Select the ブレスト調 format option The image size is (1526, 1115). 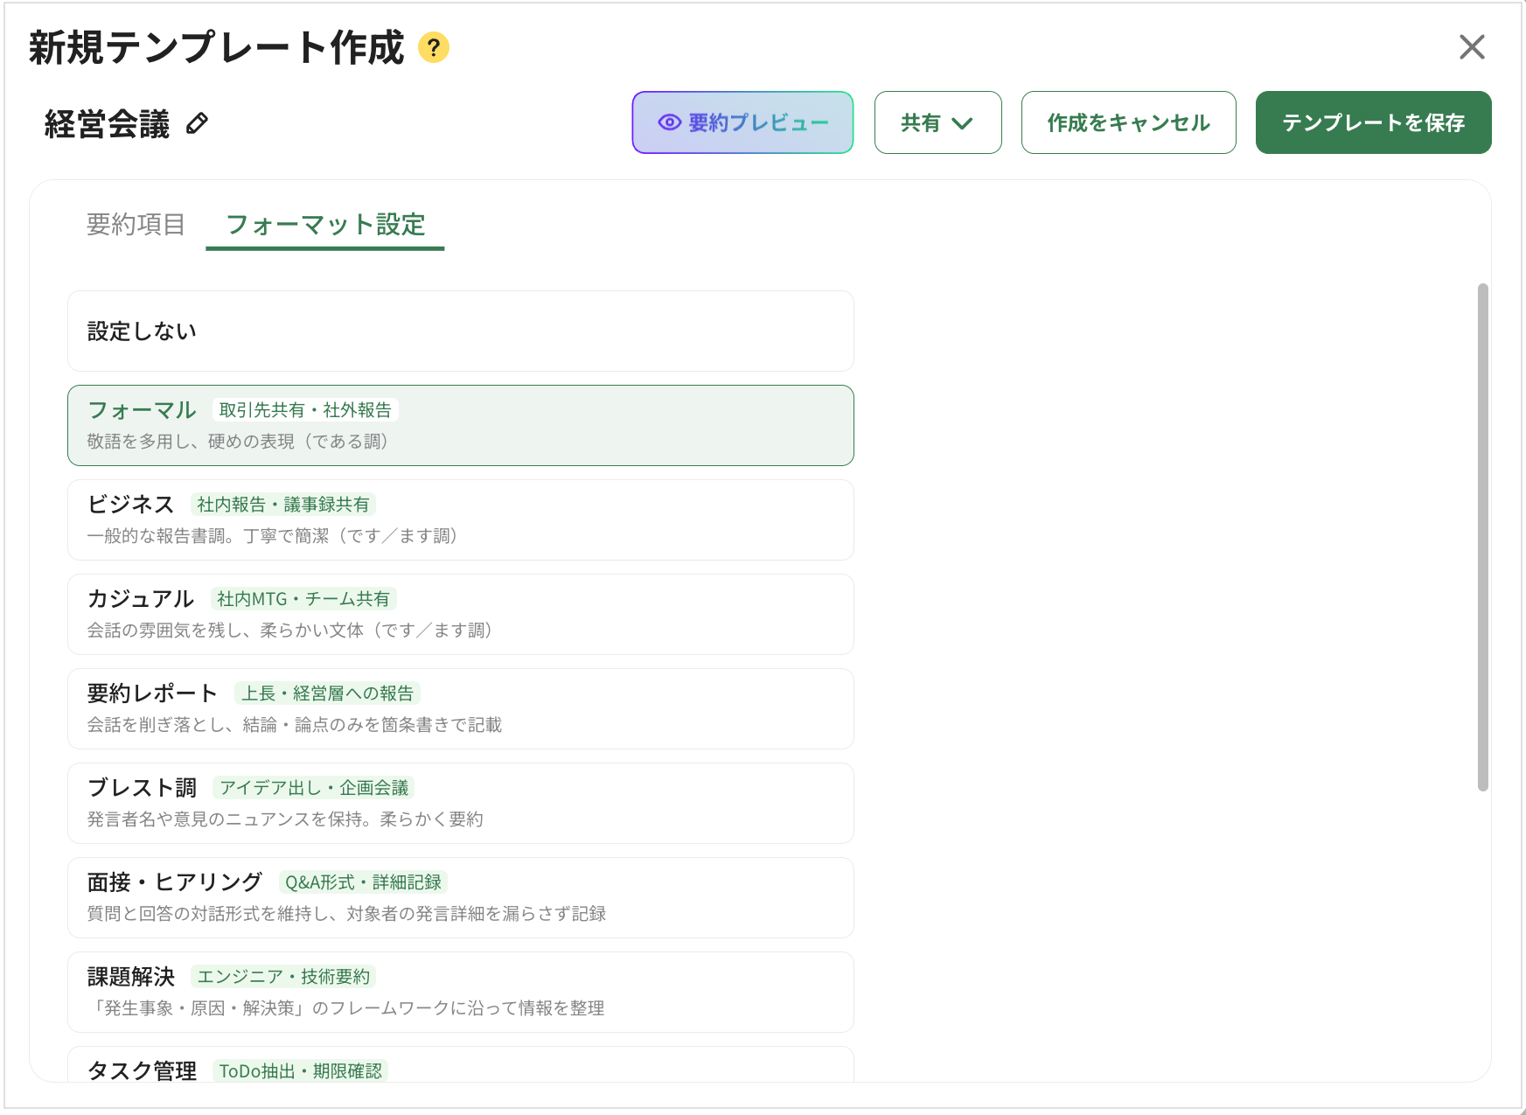(x=460, y=804)
